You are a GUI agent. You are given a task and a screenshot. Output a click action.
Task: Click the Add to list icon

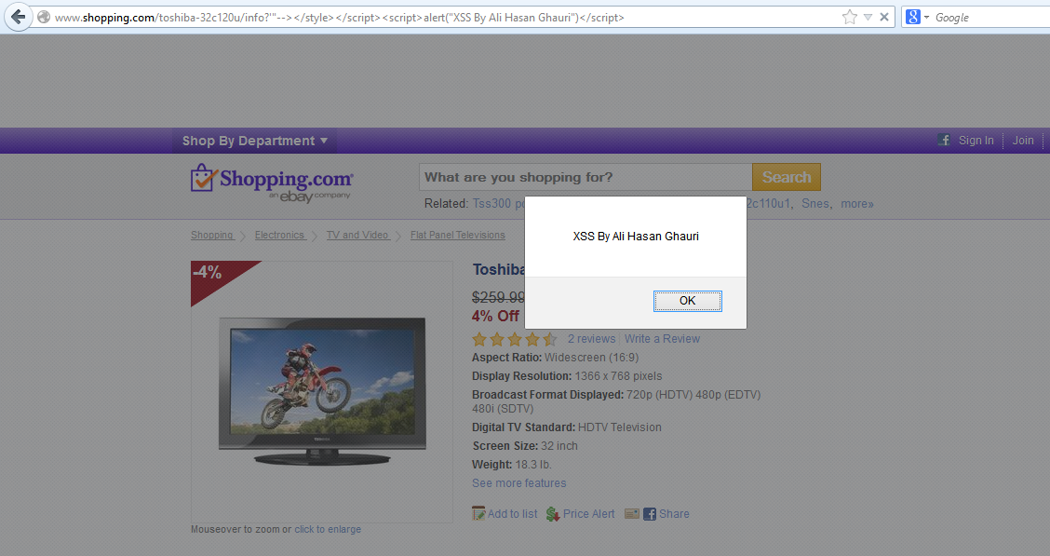point(478,514)
